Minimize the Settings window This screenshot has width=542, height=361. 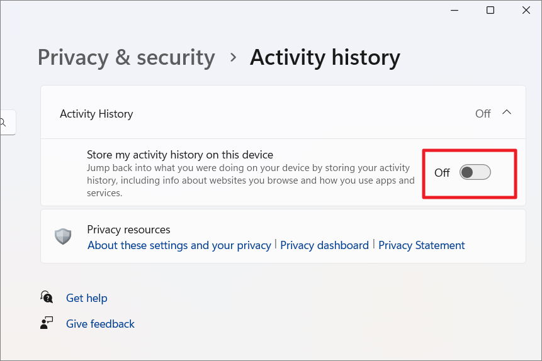click(454, 10)
